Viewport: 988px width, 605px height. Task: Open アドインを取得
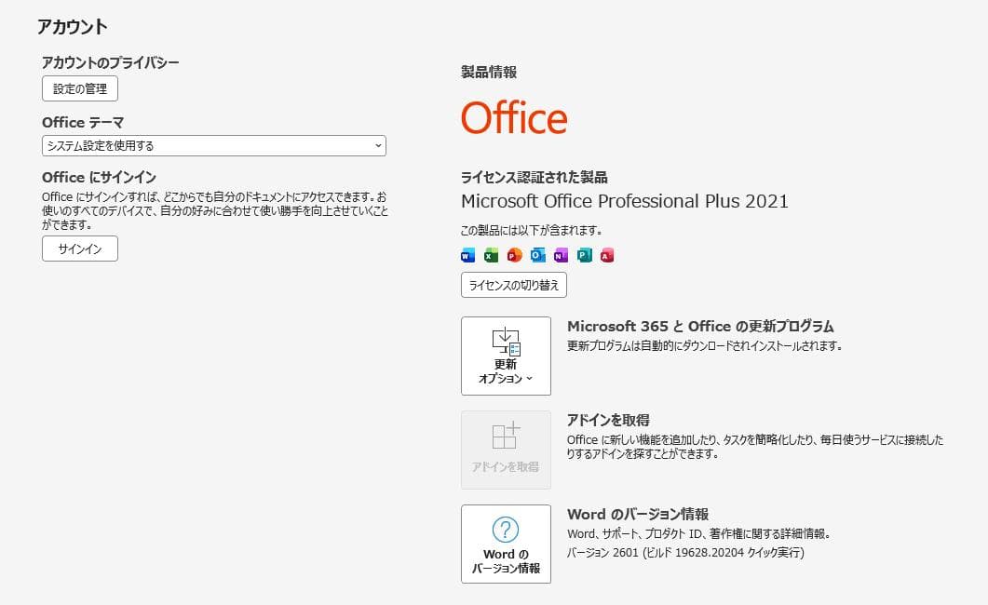pyautogui.click(x=505, y=449)
